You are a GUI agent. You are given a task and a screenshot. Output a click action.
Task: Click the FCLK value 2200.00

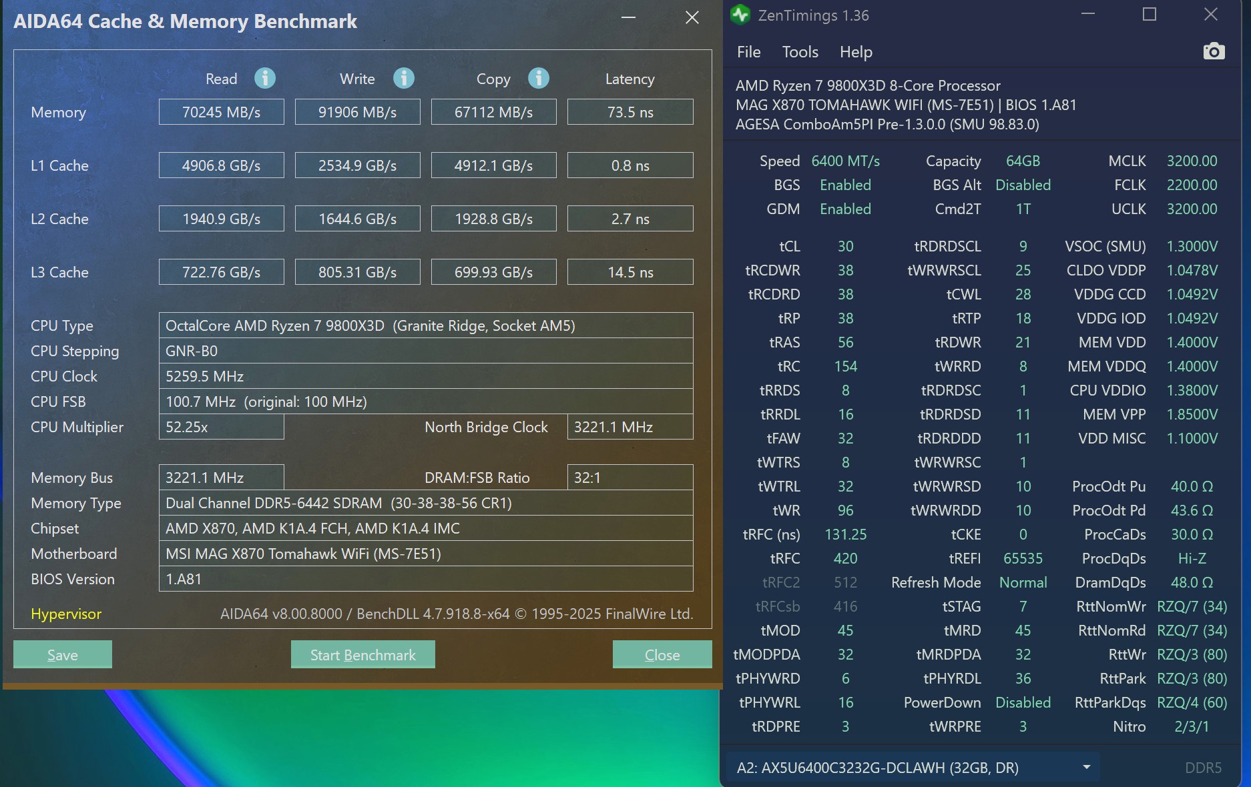click(x=1192, y=185)
